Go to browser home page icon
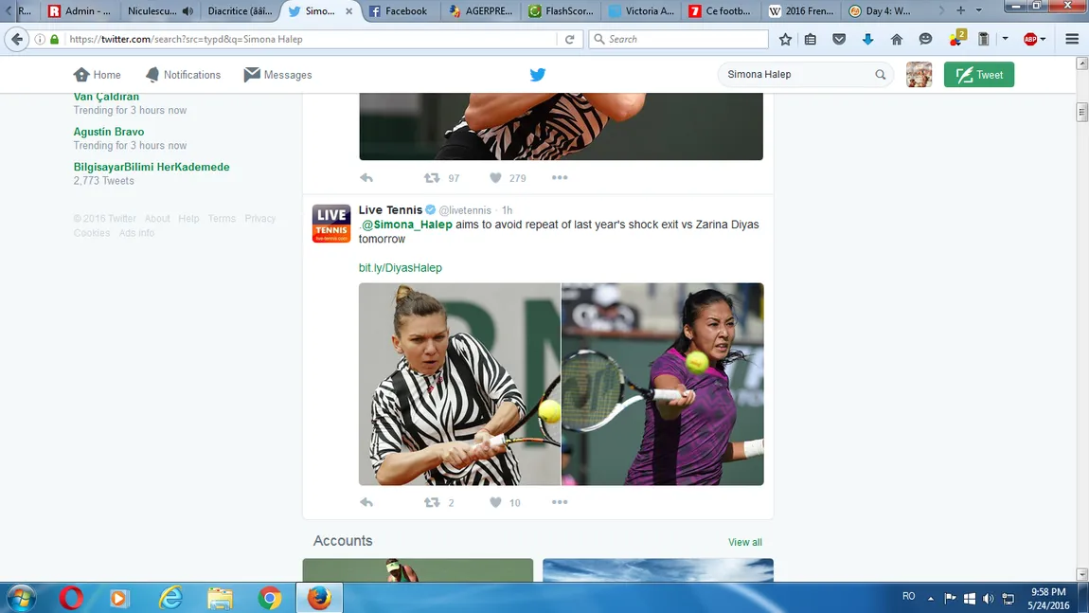This screenshot has width=1089, height=613. pyautogui.click(x=897, y=39)
